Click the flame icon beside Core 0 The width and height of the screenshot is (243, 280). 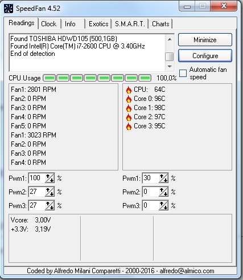(x=129, y=99)
